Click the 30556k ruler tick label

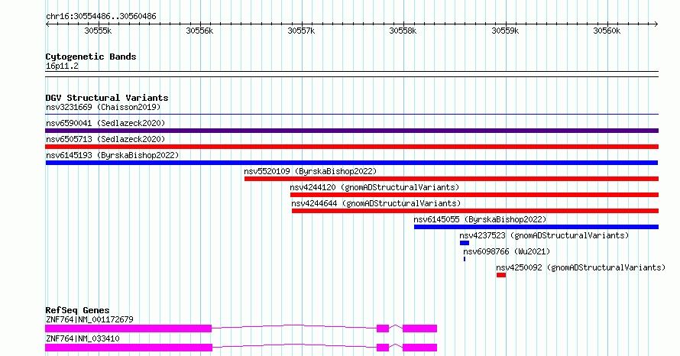(199, 31)
